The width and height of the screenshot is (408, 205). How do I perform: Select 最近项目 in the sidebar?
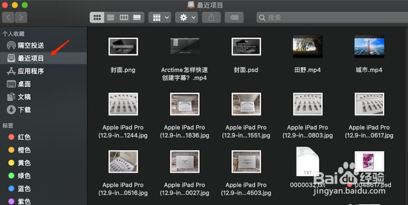(43, 58)
